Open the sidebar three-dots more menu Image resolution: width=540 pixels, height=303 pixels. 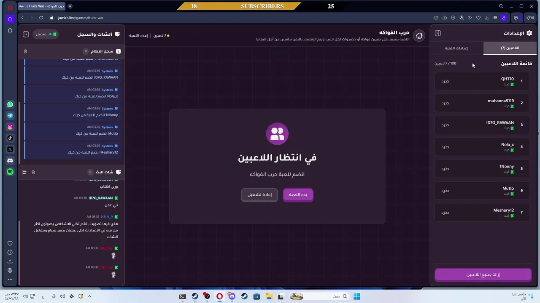[x=10, y=279]
